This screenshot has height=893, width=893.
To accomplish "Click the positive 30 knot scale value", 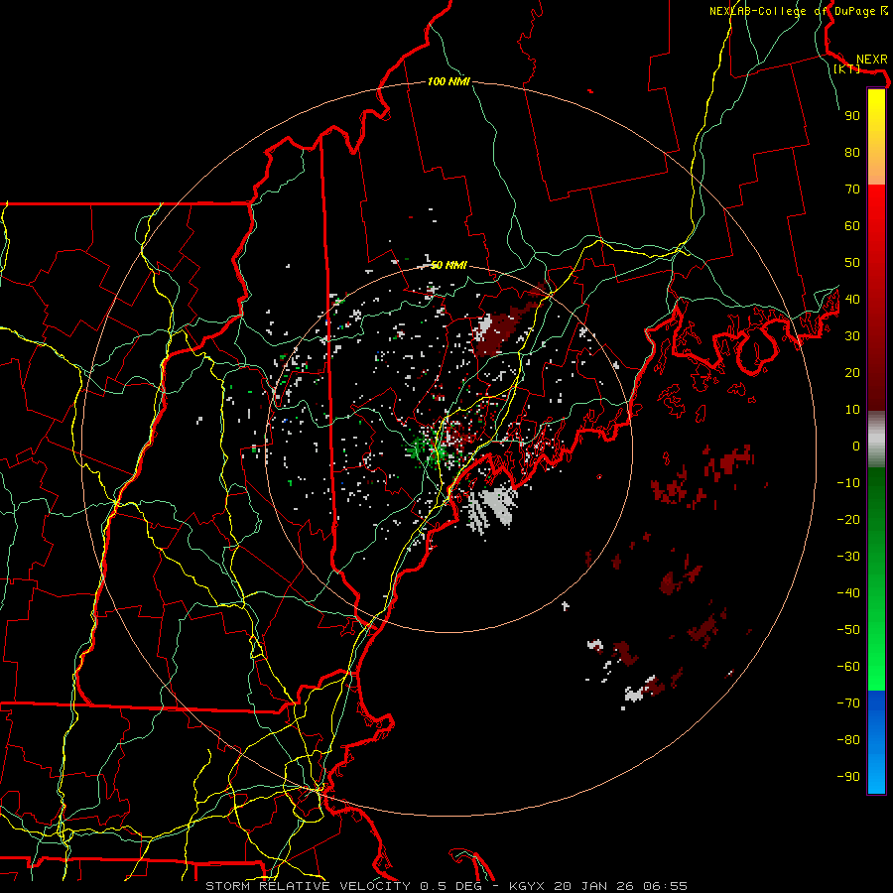I will [x=852, y=336].
